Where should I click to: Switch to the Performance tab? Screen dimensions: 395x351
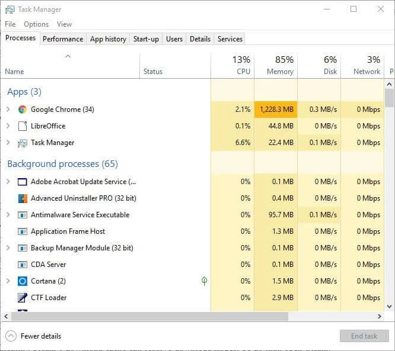click(63, 39)
